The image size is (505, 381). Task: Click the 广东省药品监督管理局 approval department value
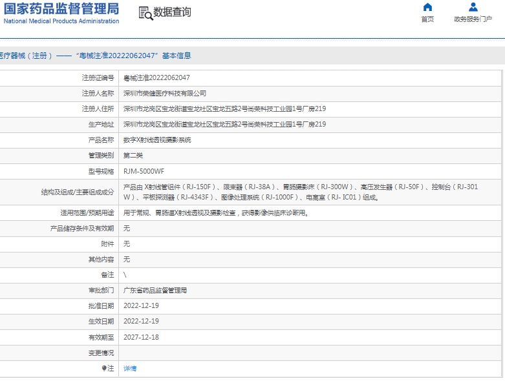155,291
